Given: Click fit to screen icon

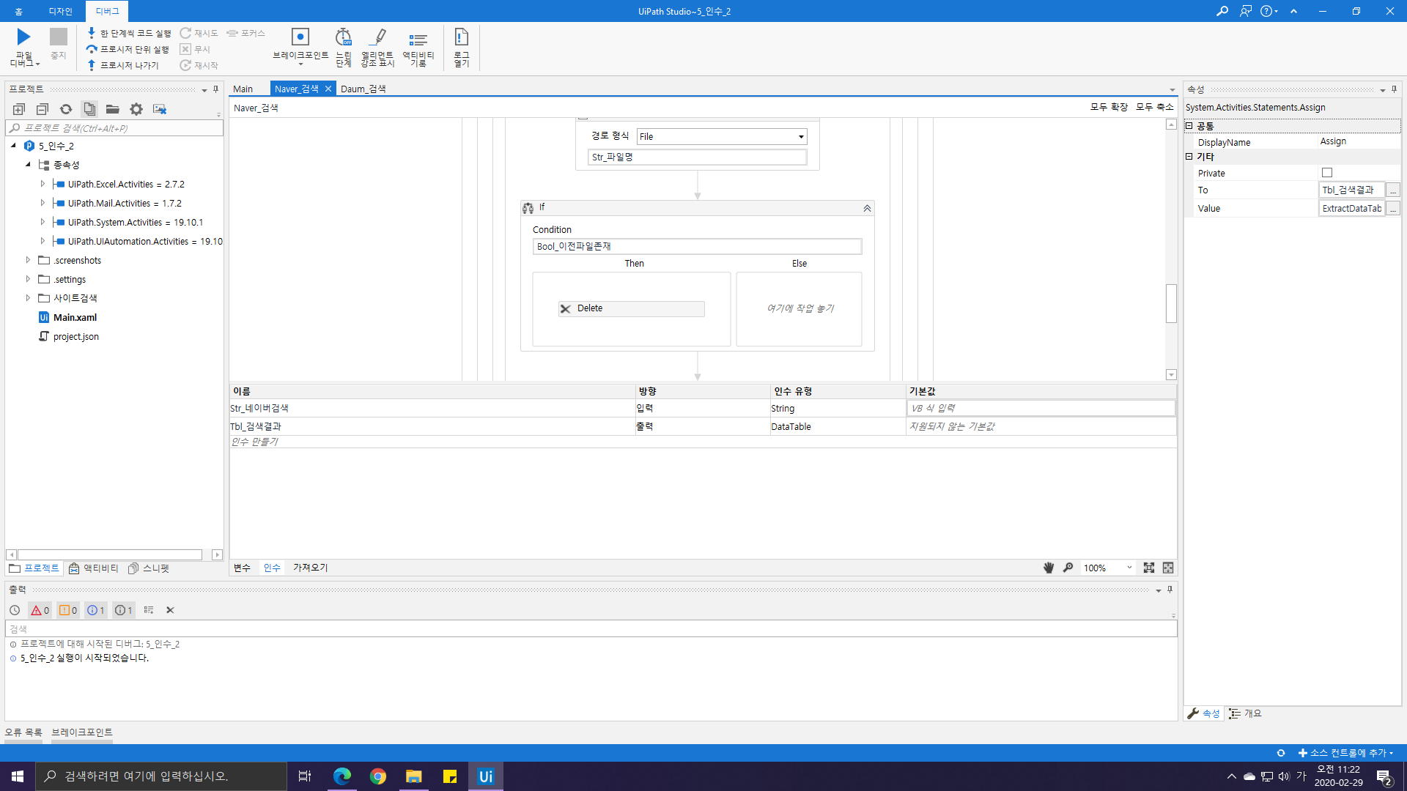Looking at the screenshot, I should tap(1148, 568).
